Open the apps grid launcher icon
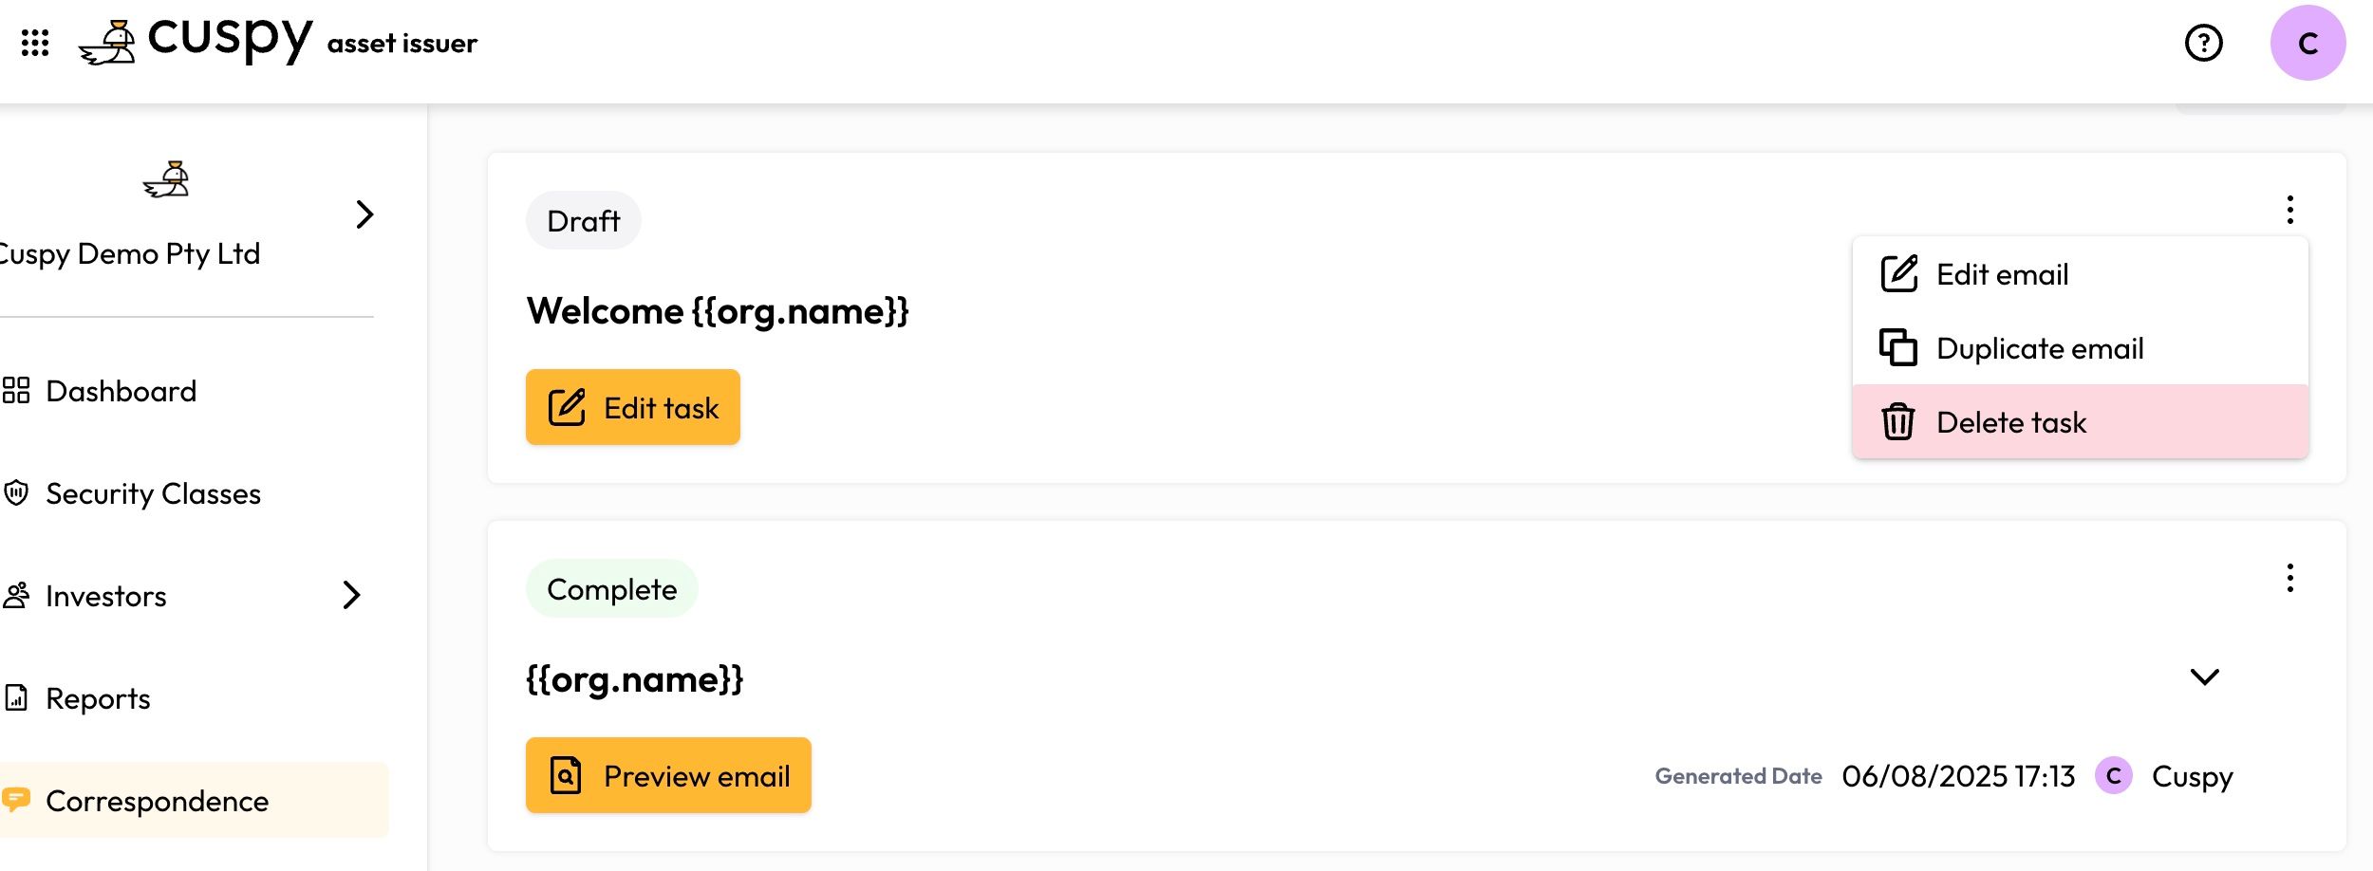Screen dimensions: 2373x871 [x=35, y=43]
